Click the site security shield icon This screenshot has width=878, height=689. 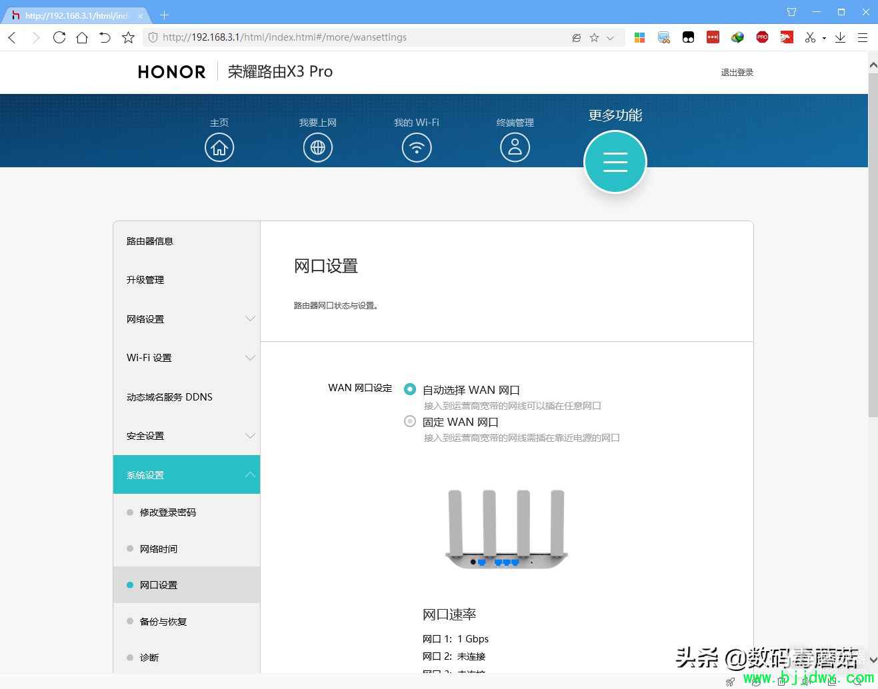click(x=153, y=37)
